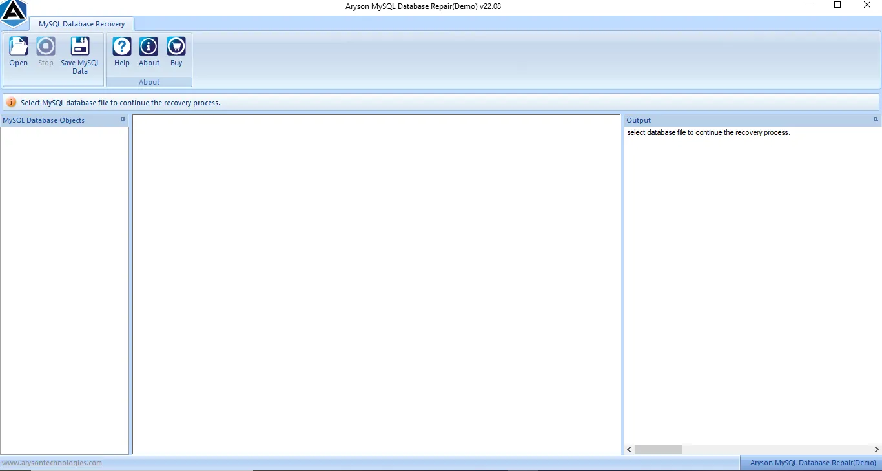This screenshot has height=471, width=882.
Task: Click the 'select database file' output message
Action: 708,132
